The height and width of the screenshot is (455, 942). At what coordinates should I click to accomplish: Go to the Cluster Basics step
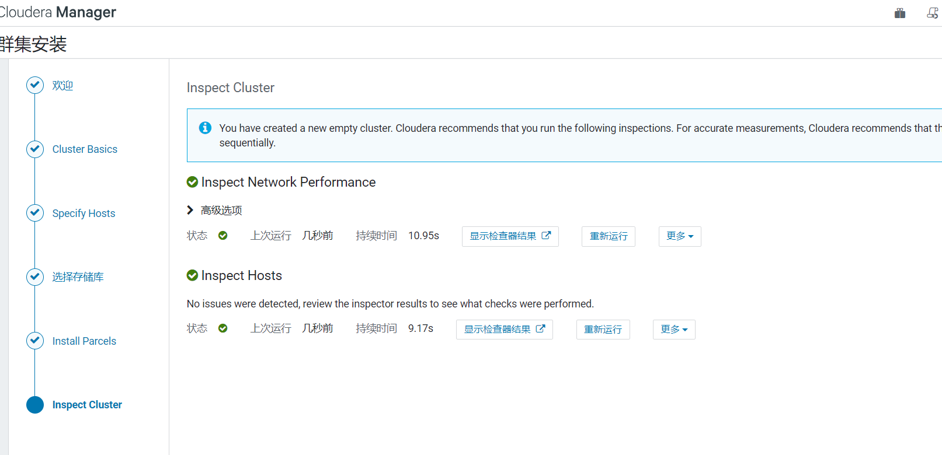coord(85,149)
